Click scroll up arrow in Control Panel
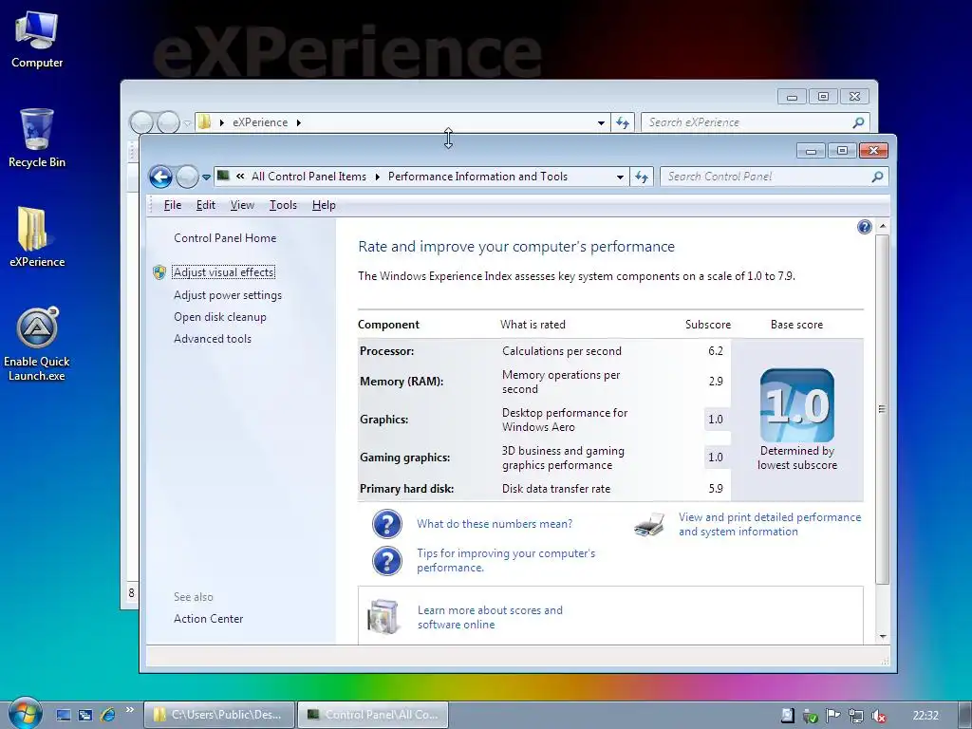The image size is (972, 729). (x=883, y=227)
